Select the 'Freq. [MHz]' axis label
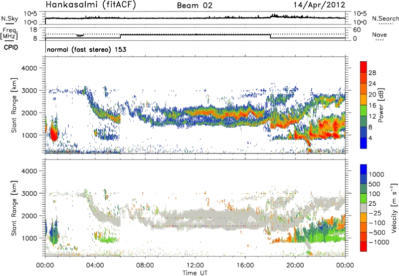 point(9,34)
